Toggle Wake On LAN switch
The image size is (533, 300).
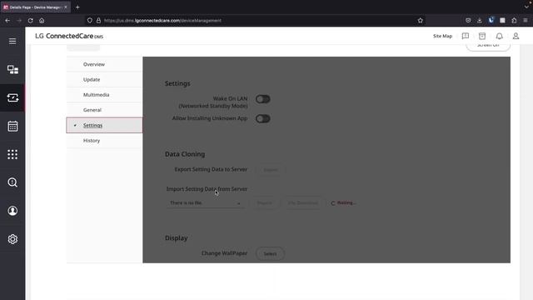pyautogui.click(x=263, y=99)
